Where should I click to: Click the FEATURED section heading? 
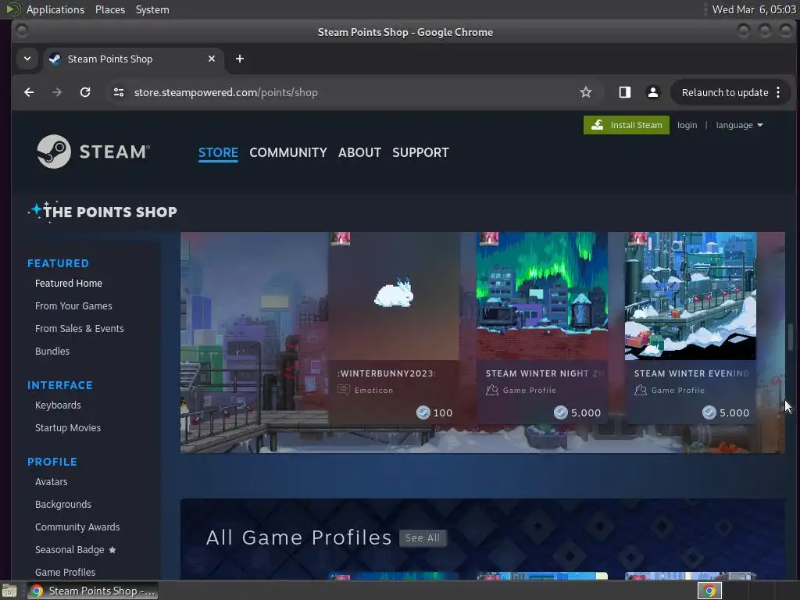pyautogui.click(x=58, y=263)
